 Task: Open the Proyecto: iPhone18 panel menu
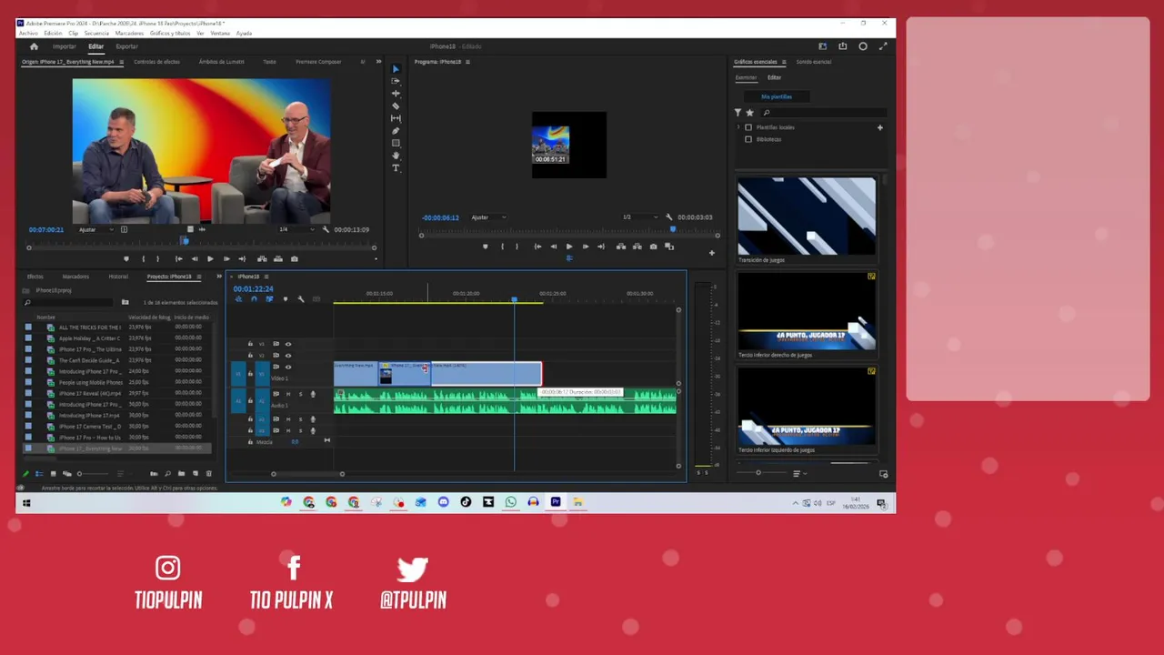click(198, 277)
